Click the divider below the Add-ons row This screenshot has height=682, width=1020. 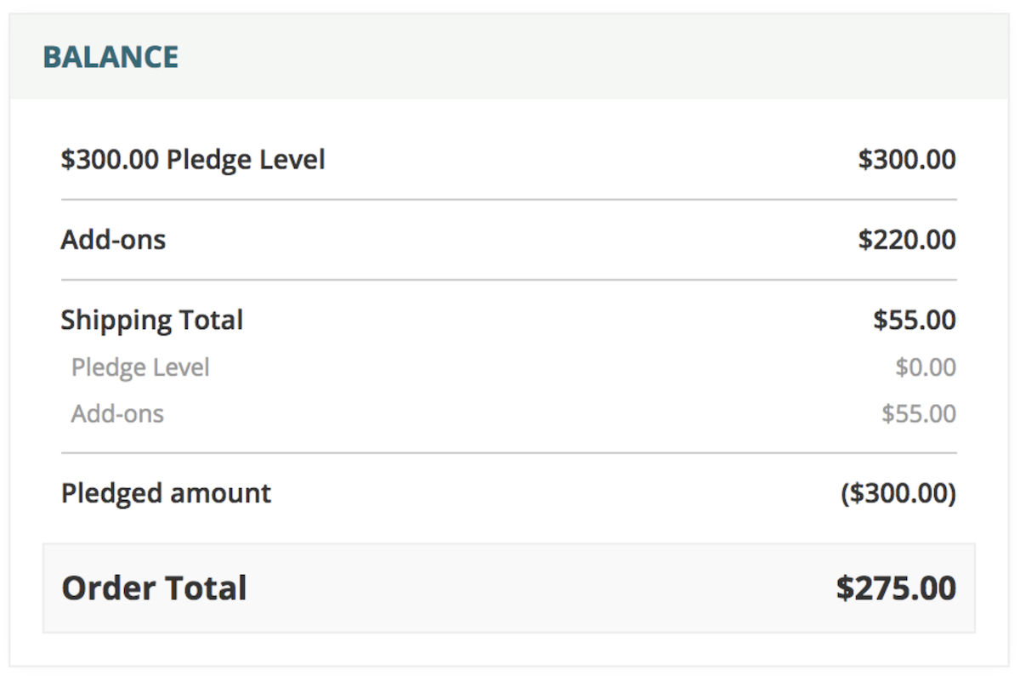pos(509,280)
